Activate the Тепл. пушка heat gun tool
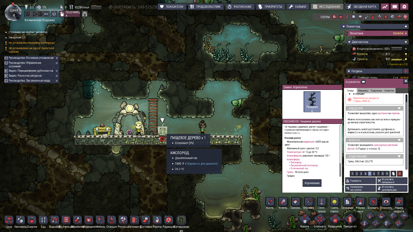The width and height of the screenshot is (413, 232). [x=321, y=202]
